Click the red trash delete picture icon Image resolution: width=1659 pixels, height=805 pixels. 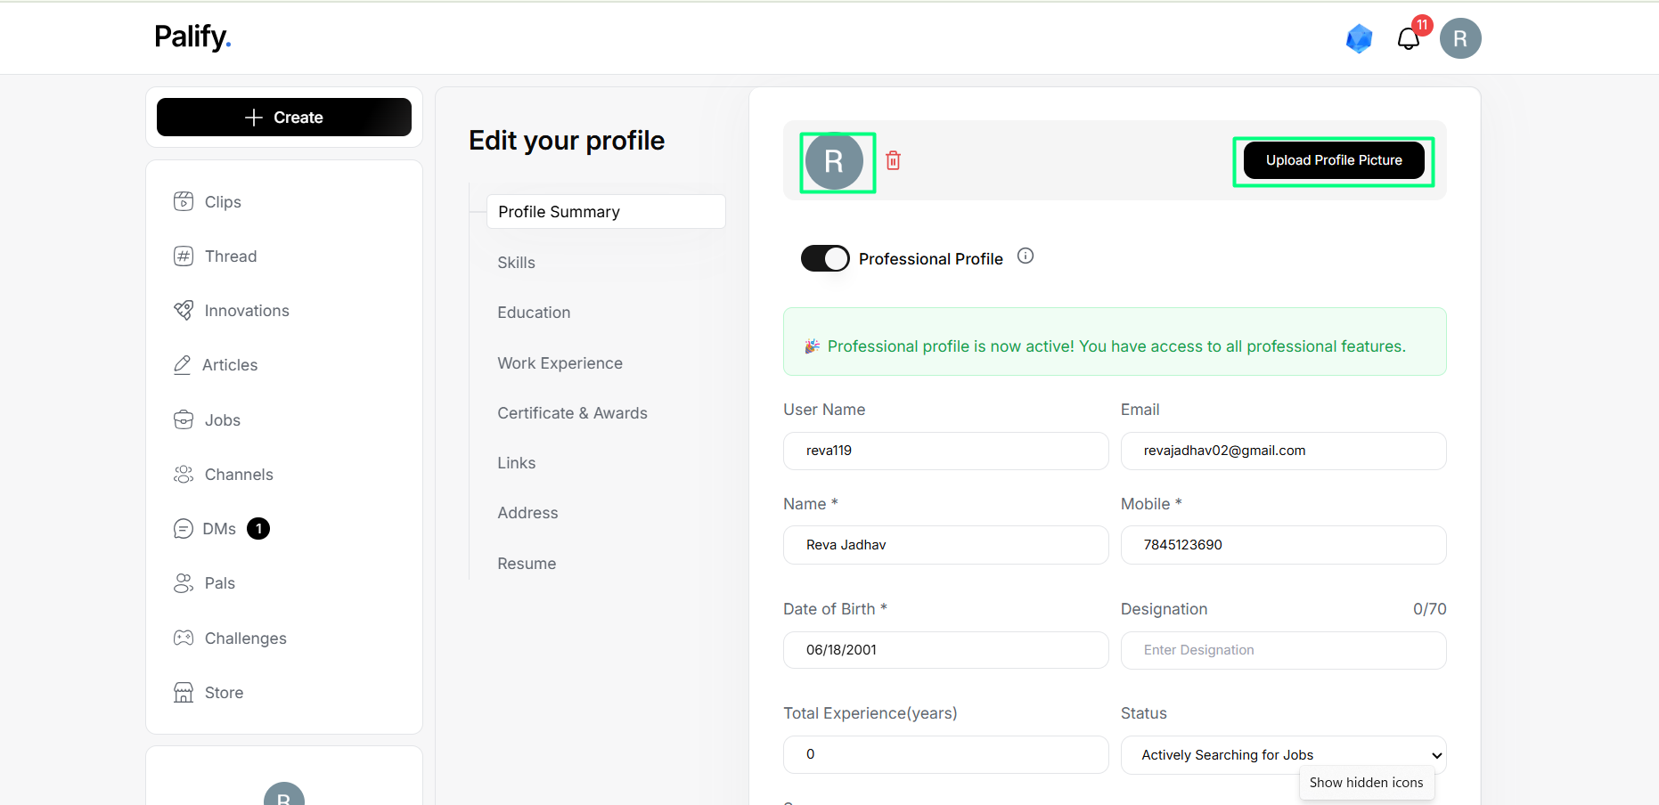coord(894,160)
